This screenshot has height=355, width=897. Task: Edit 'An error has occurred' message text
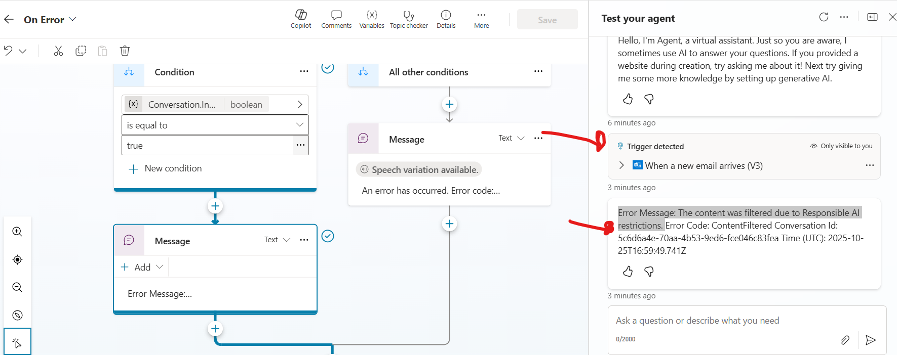pyautogui.click(x=431, y=191)
